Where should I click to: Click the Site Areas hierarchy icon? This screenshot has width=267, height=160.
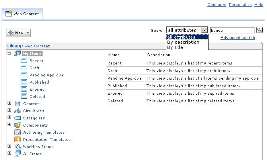[x=18, y=111]
